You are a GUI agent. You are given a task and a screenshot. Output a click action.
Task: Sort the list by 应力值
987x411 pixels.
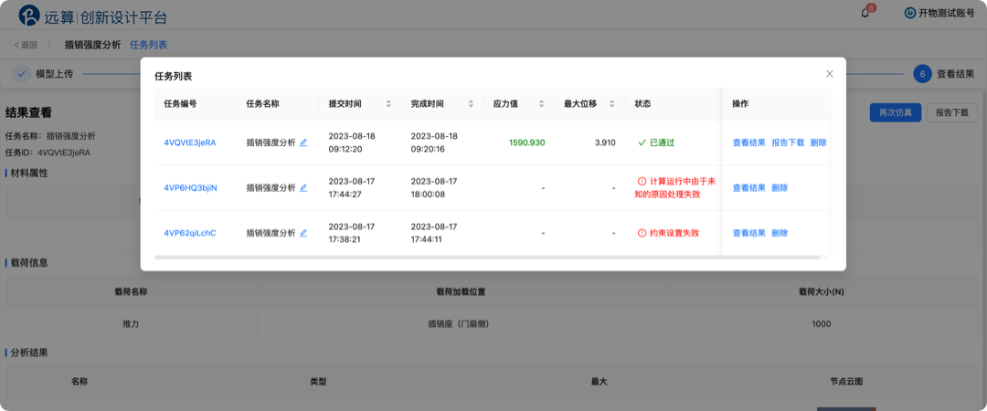(x=541, y=104)
